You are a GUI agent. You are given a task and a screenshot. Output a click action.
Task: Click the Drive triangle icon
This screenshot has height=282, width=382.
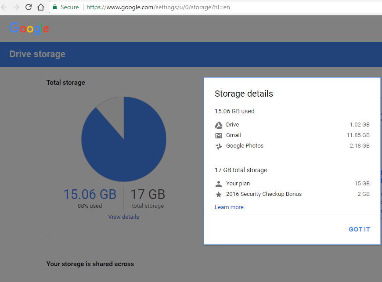(219, 125)
